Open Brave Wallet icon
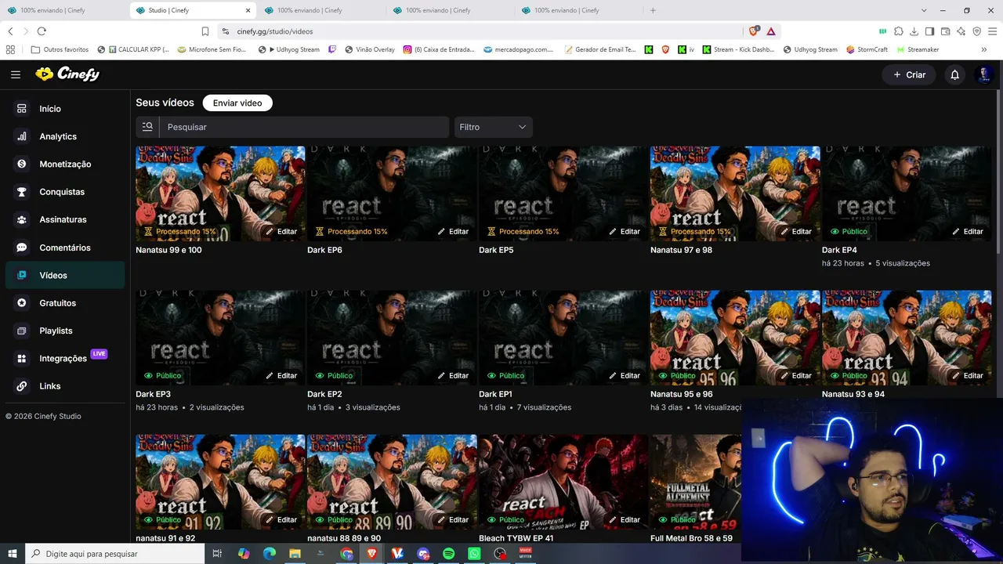1003x564 pixels. (x=945, y=31)
